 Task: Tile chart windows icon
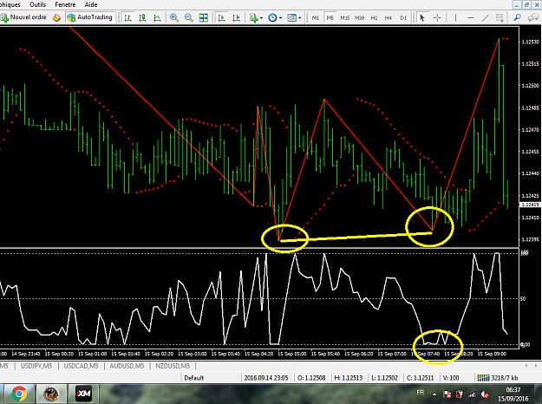(x=204, y=17)
